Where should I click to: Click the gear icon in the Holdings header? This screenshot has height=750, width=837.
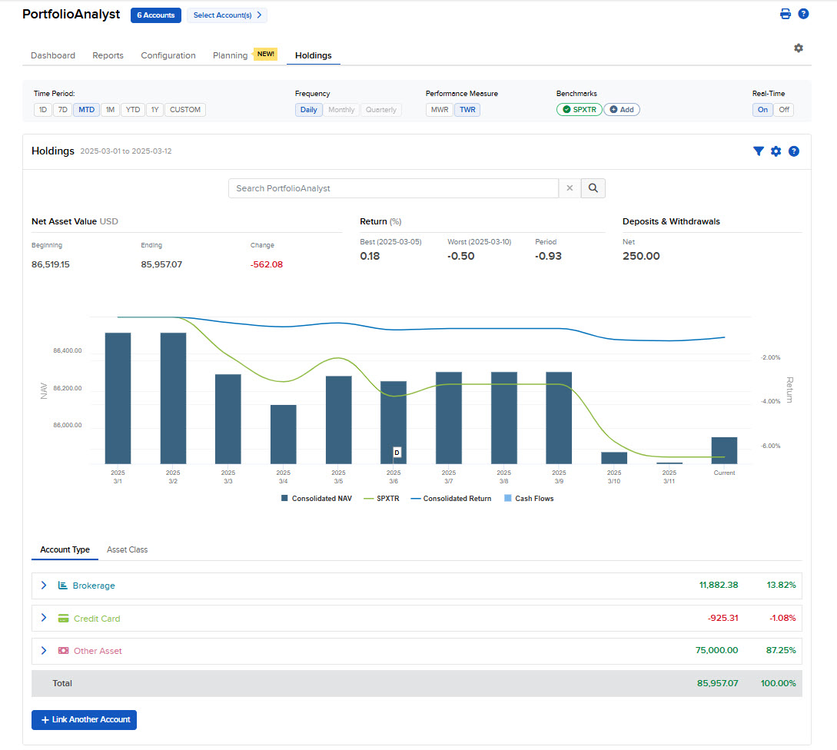tap(776, 151)
